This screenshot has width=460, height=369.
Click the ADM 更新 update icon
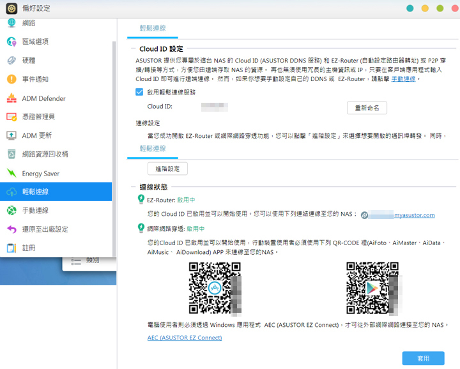coord(11,135)
